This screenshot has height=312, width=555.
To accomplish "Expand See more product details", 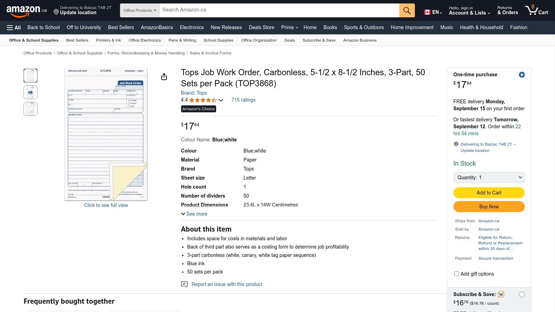I will tap(194, 214).
